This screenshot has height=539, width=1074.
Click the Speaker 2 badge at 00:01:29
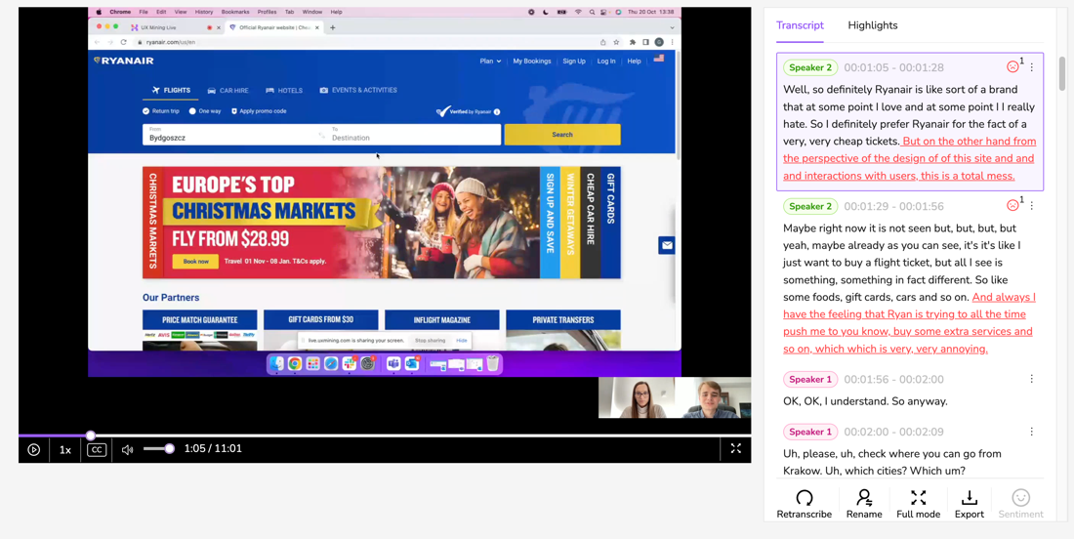point(810,206)
